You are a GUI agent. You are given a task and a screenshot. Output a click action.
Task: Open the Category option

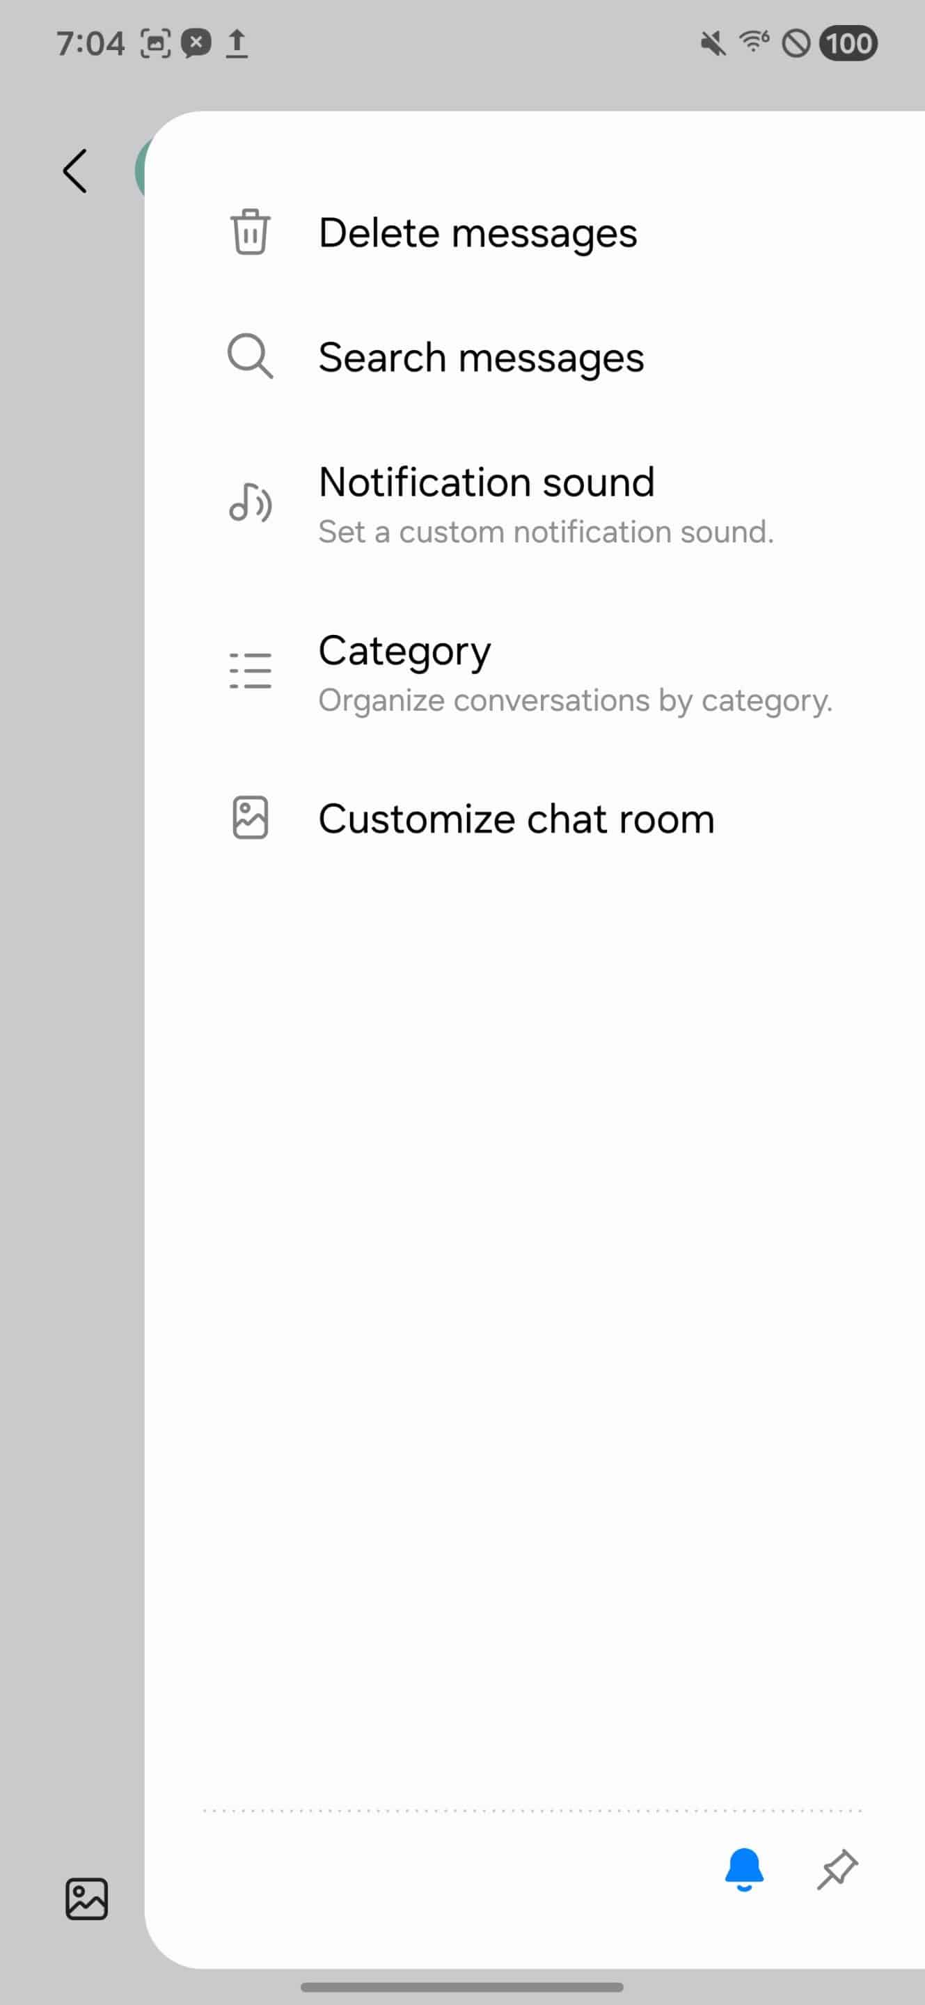pyautogui.click(x=404, y=651)
